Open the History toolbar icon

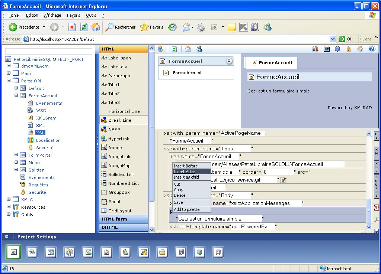(x=172, y=27)
